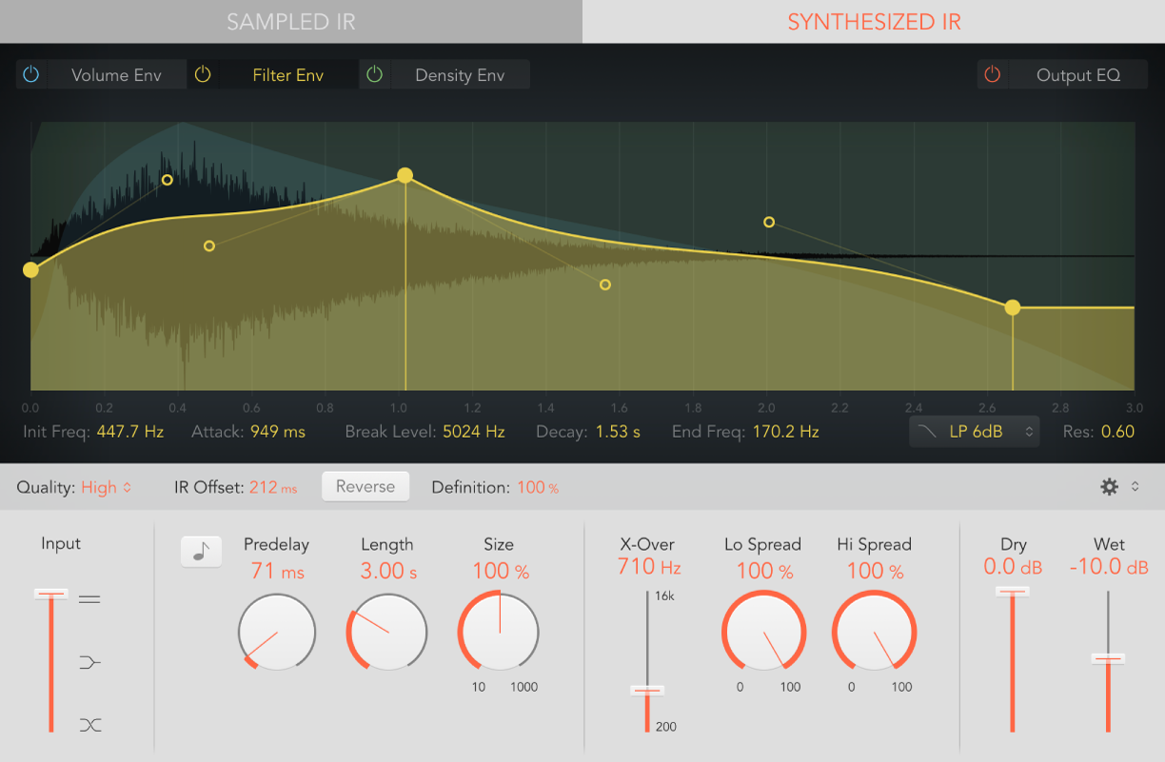
Task: Click the lowpass slope icon in the filter selector
Action: point(926,430)
